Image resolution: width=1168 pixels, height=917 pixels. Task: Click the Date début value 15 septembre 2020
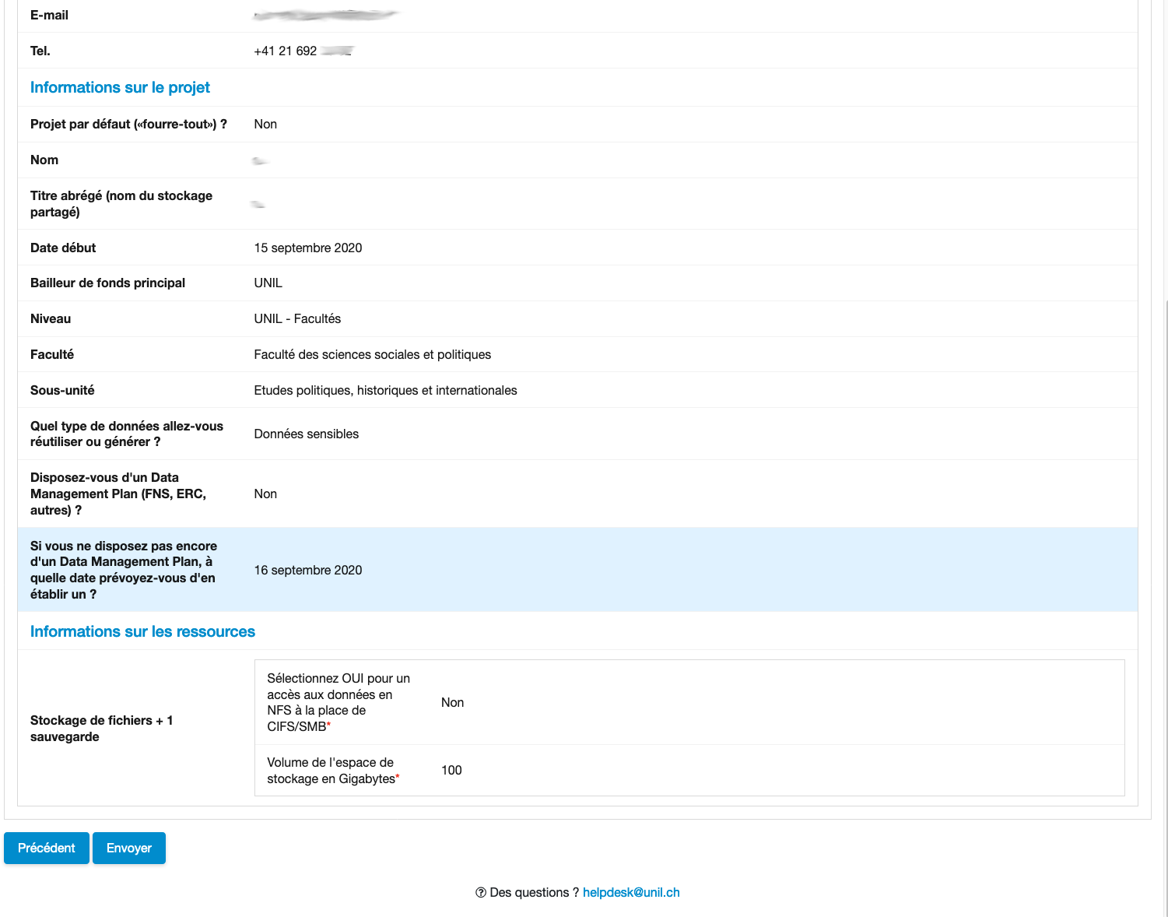click(308, 248)
